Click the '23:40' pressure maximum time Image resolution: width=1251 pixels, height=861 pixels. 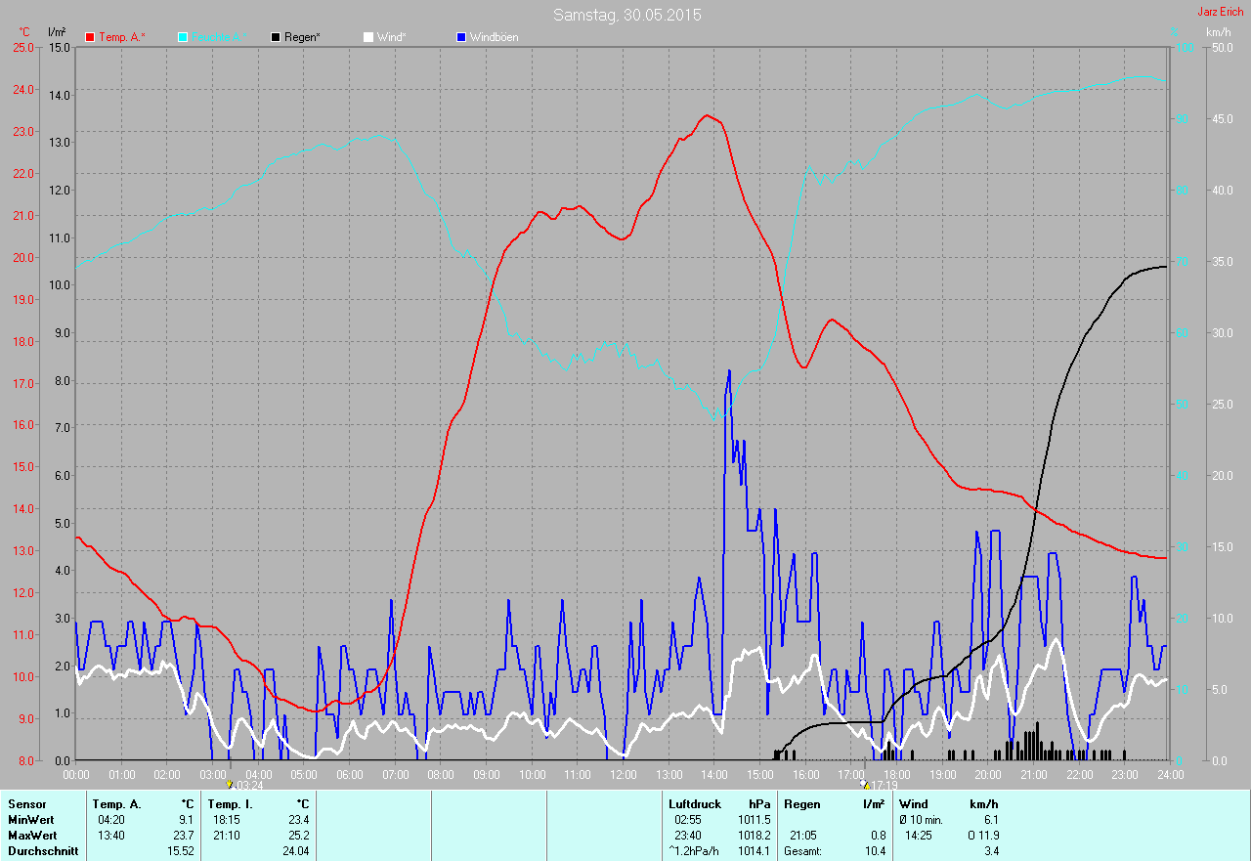click(x=688, y=836)
